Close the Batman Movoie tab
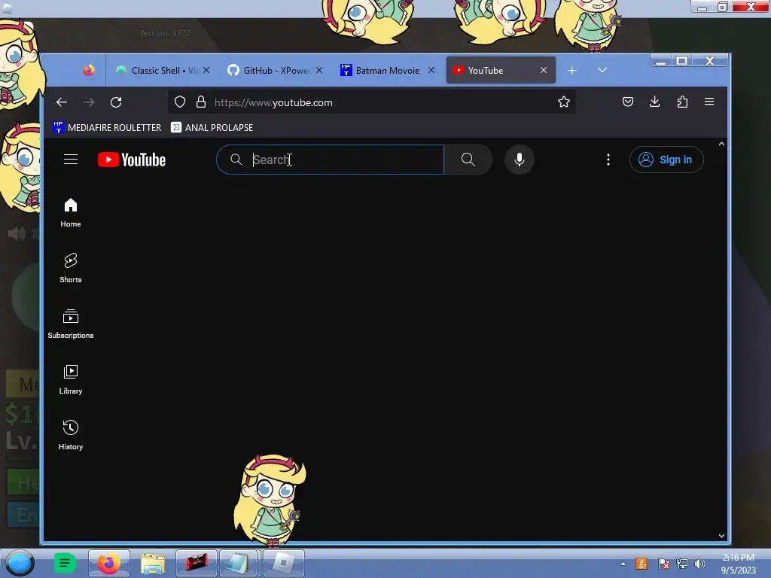Viewport: 771px width, 578px height. [431, 70]
